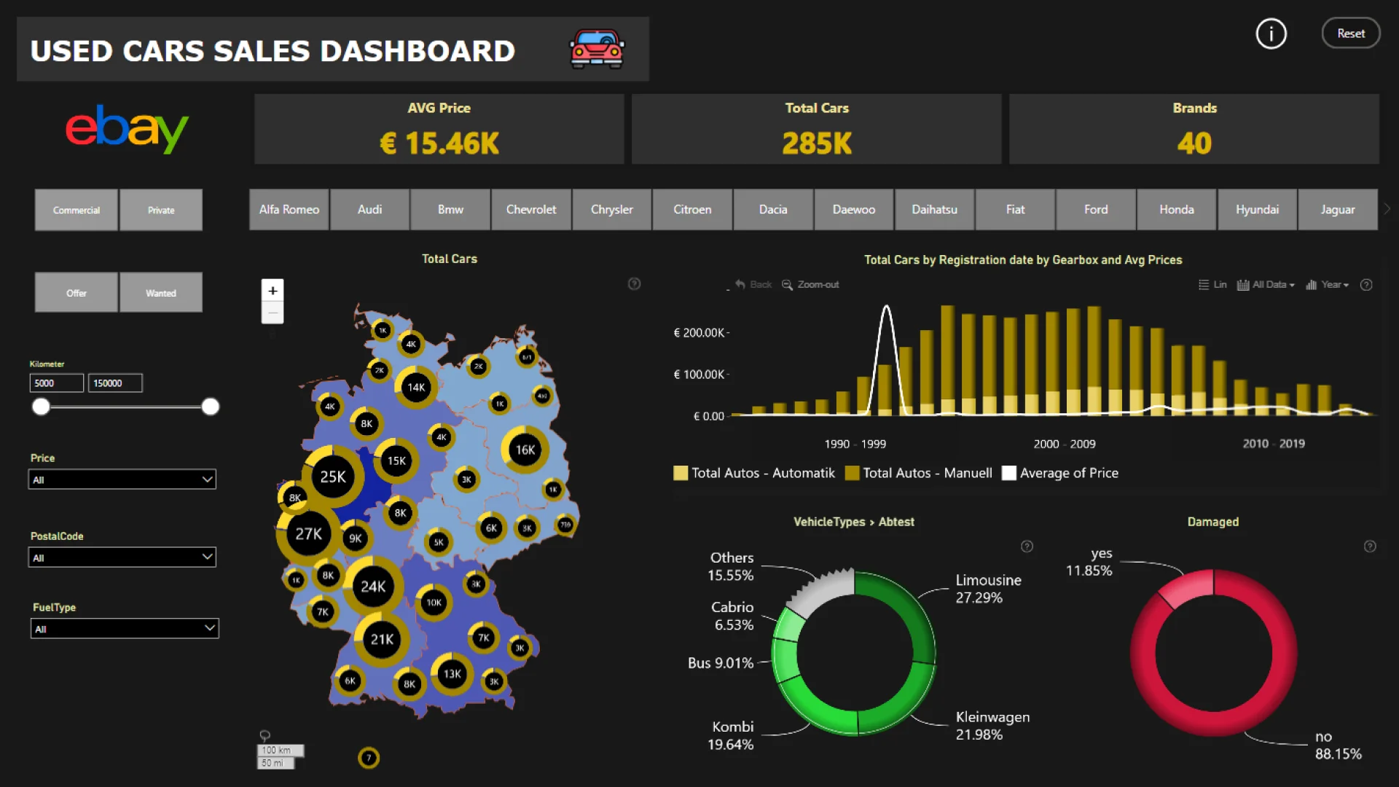Screen dimensions: 1399x787
Task: Zoom in on the map
Action: click(x=273, y=291)
